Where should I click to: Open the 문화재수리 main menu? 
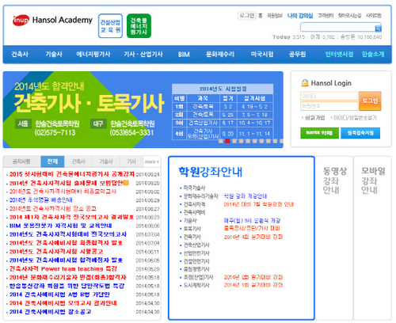click(x=220, y=55)
